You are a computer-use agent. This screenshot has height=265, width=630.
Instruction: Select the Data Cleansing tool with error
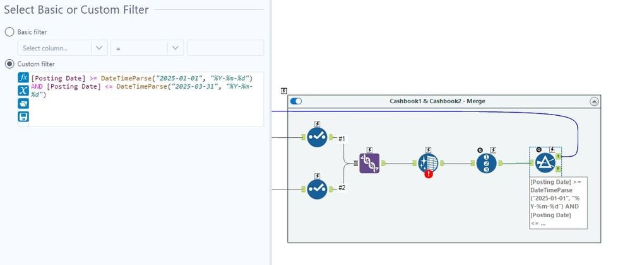click(428, 163)
